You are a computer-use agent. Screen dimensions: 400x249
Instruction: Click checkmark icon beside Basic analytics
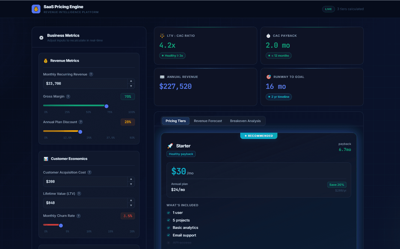(x=168, y=228)
